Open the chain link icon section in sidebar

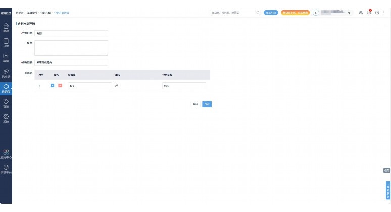pyautogui.click(x=6, y=74)
